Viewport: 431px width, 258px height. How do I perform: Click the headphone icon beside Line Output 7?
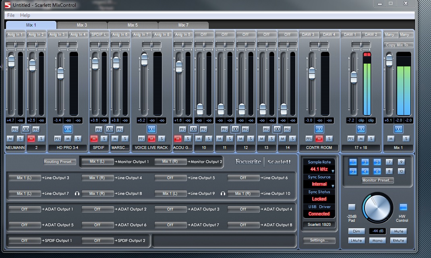77,194
